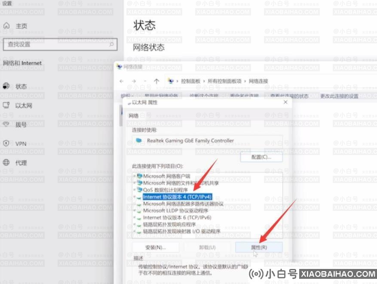Expand the breadcrumb chevron before 控制面板

178,81
